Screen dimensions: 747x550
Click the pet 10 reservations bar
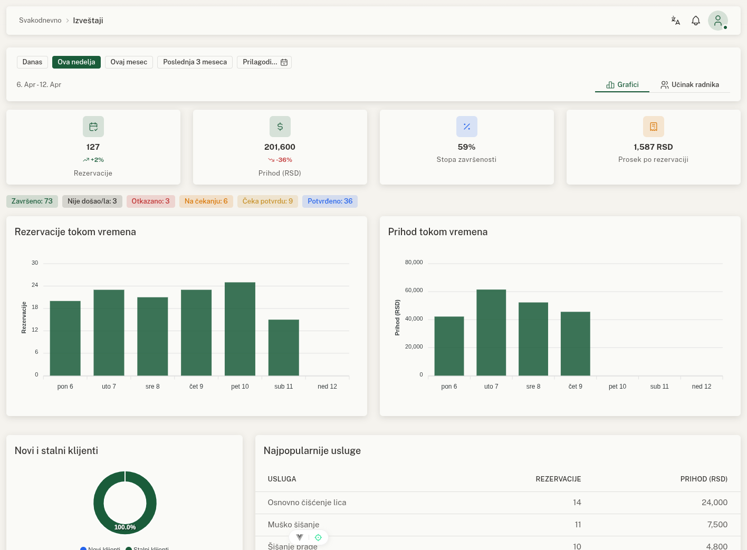click(x=240, y=329)
